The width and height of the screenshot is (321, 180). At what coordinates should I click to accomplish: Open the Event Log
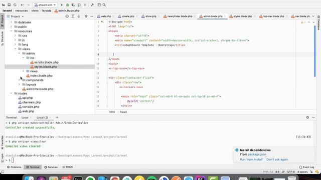(x=306, y=167)
